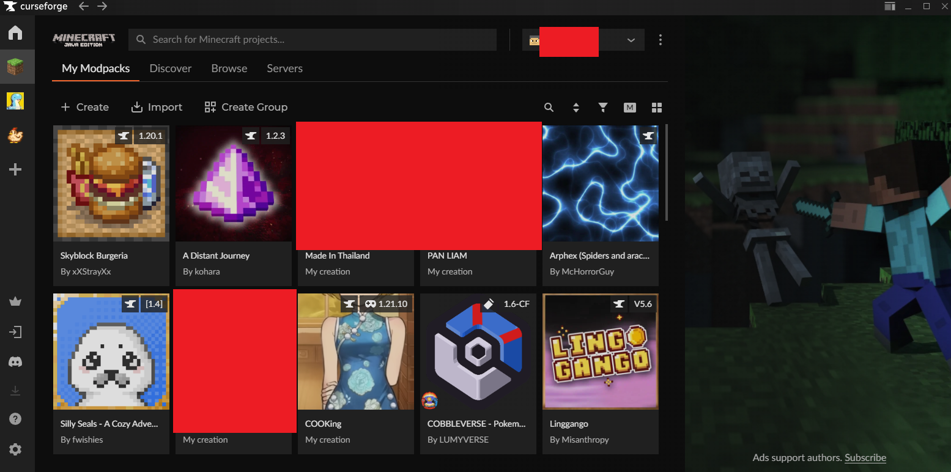951x472 pixels.
Task: Select the Minecraft grass block game icon
Action: tap(15, 67)
